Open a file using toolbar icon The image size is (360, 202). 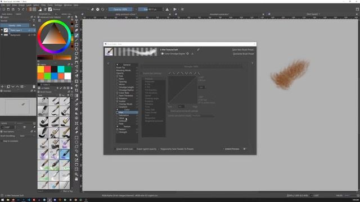tap(8, 10)
